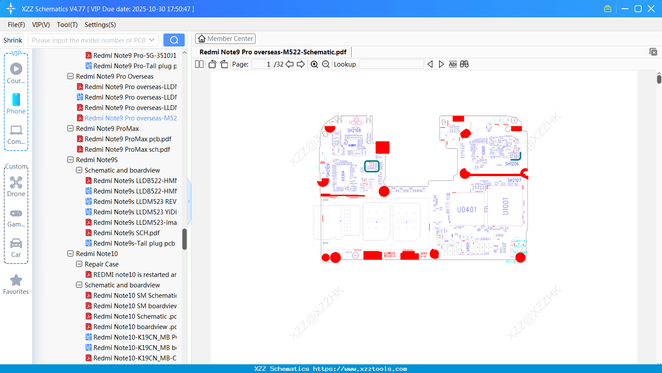Open the File(F) menu
662x373 pixels.
click(x=17, y=25)
